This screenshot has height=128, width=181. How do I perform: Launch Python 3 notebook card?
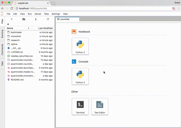[80, 46]
